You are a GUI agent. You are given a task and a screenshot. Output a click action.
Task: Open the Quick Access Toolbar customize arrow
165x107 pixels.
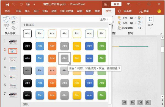coord(34,4)
